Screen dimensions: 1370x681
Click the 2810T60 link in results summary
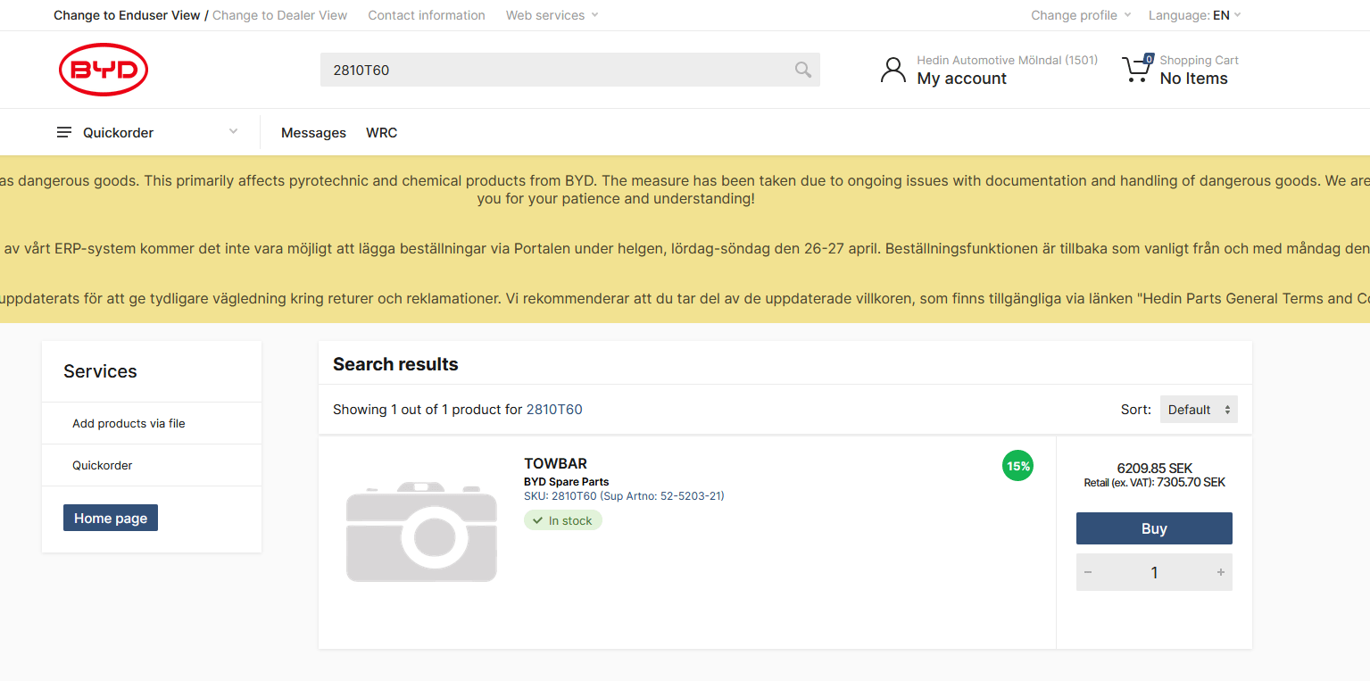point(554,410)
